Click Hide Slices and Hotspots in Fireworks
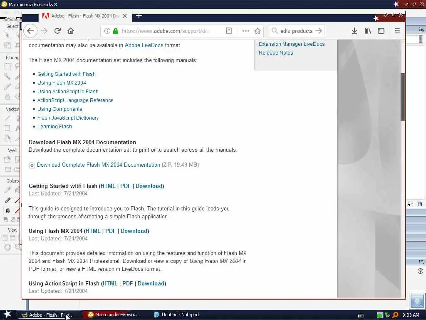 (x=8, y=170)
